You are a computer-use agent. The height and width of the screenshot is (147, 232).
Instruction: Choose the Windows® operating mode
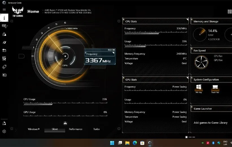pyautogui.click(x=34, y=129)
